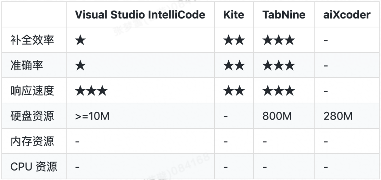Image resolution: width=381 pixels, height=180 pixels.
Task: Click IntelliCode's single star for 准确率
Action: (80, 65)
